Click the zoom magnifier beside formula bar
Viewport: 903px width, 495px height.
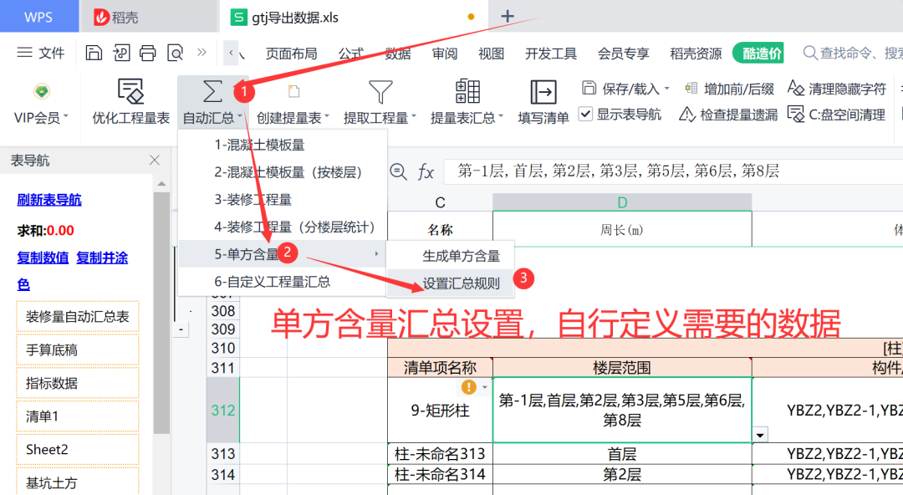399,172
